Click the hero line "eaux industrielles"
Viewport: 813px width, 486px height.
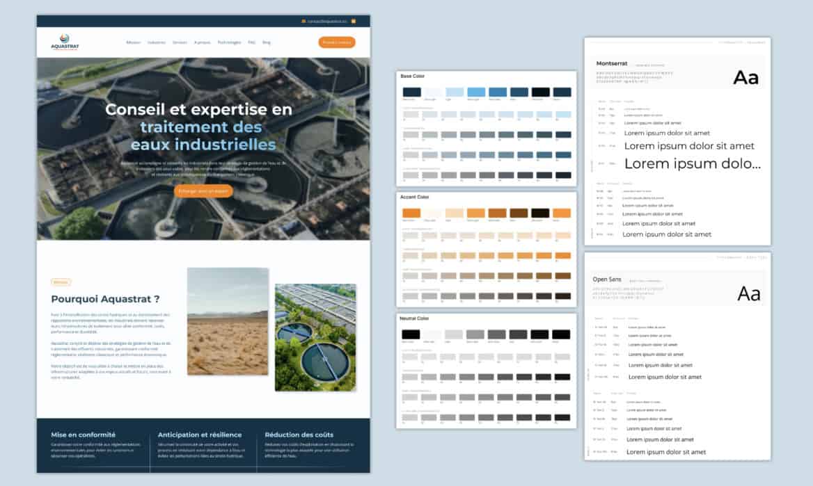click(203, 144)
